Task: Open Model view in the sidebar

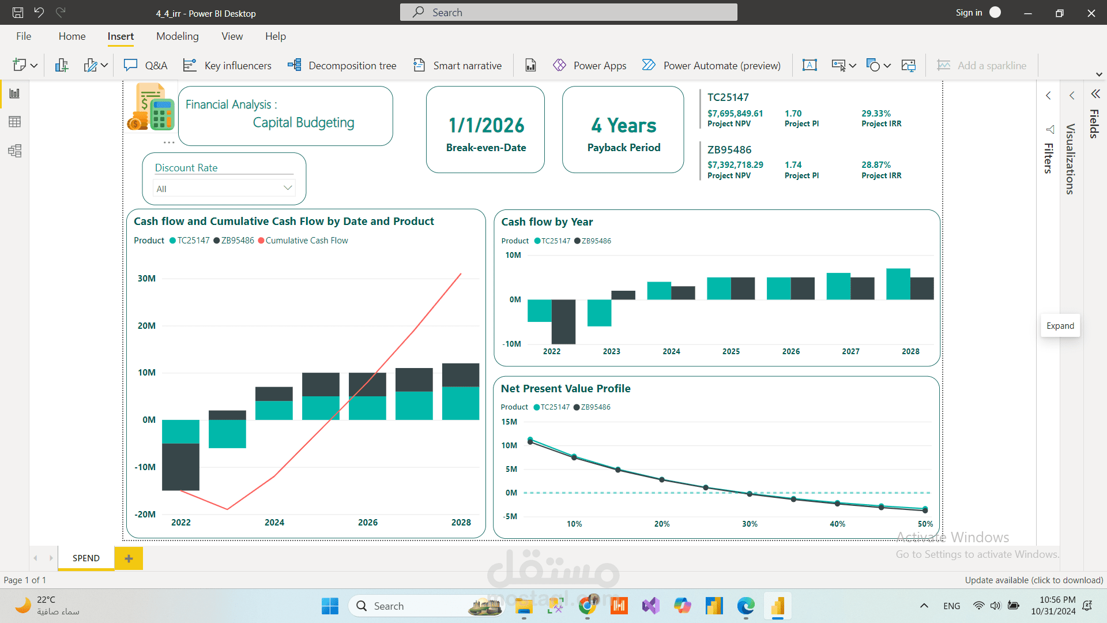Action: (x=15, y=151)
